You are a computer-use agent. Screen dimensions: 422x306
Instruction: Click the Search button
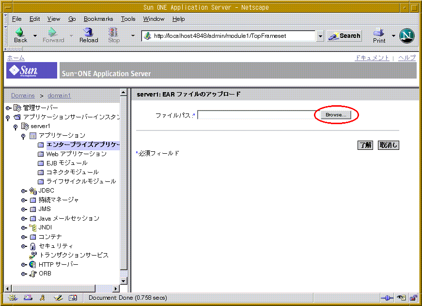point(344,36)
